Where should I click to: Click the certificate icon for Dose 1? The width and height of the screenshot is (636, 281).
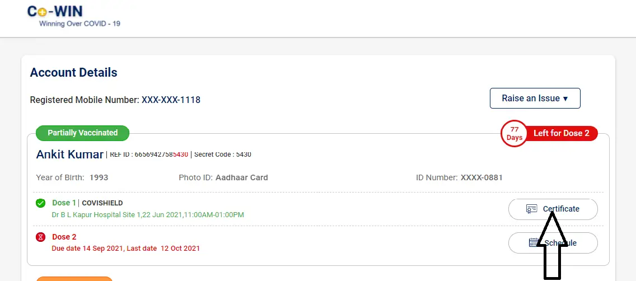click(x=531, y=209)
